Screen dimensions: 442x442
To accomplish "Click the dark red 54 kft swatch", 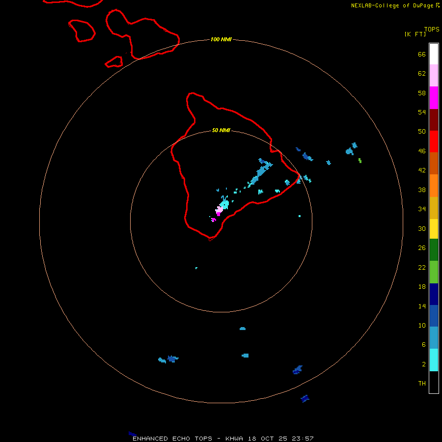I will (x=434, y=119).
